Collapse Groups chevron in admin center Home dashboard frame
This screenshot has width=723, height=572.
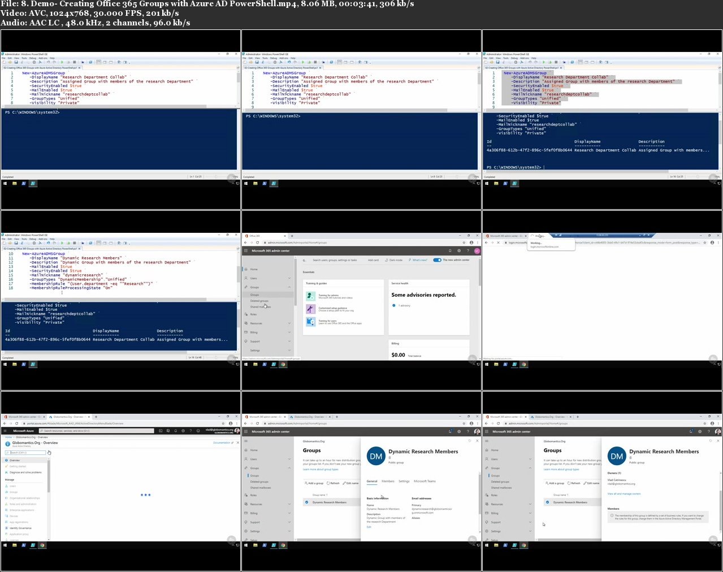[x=290, y=287]
